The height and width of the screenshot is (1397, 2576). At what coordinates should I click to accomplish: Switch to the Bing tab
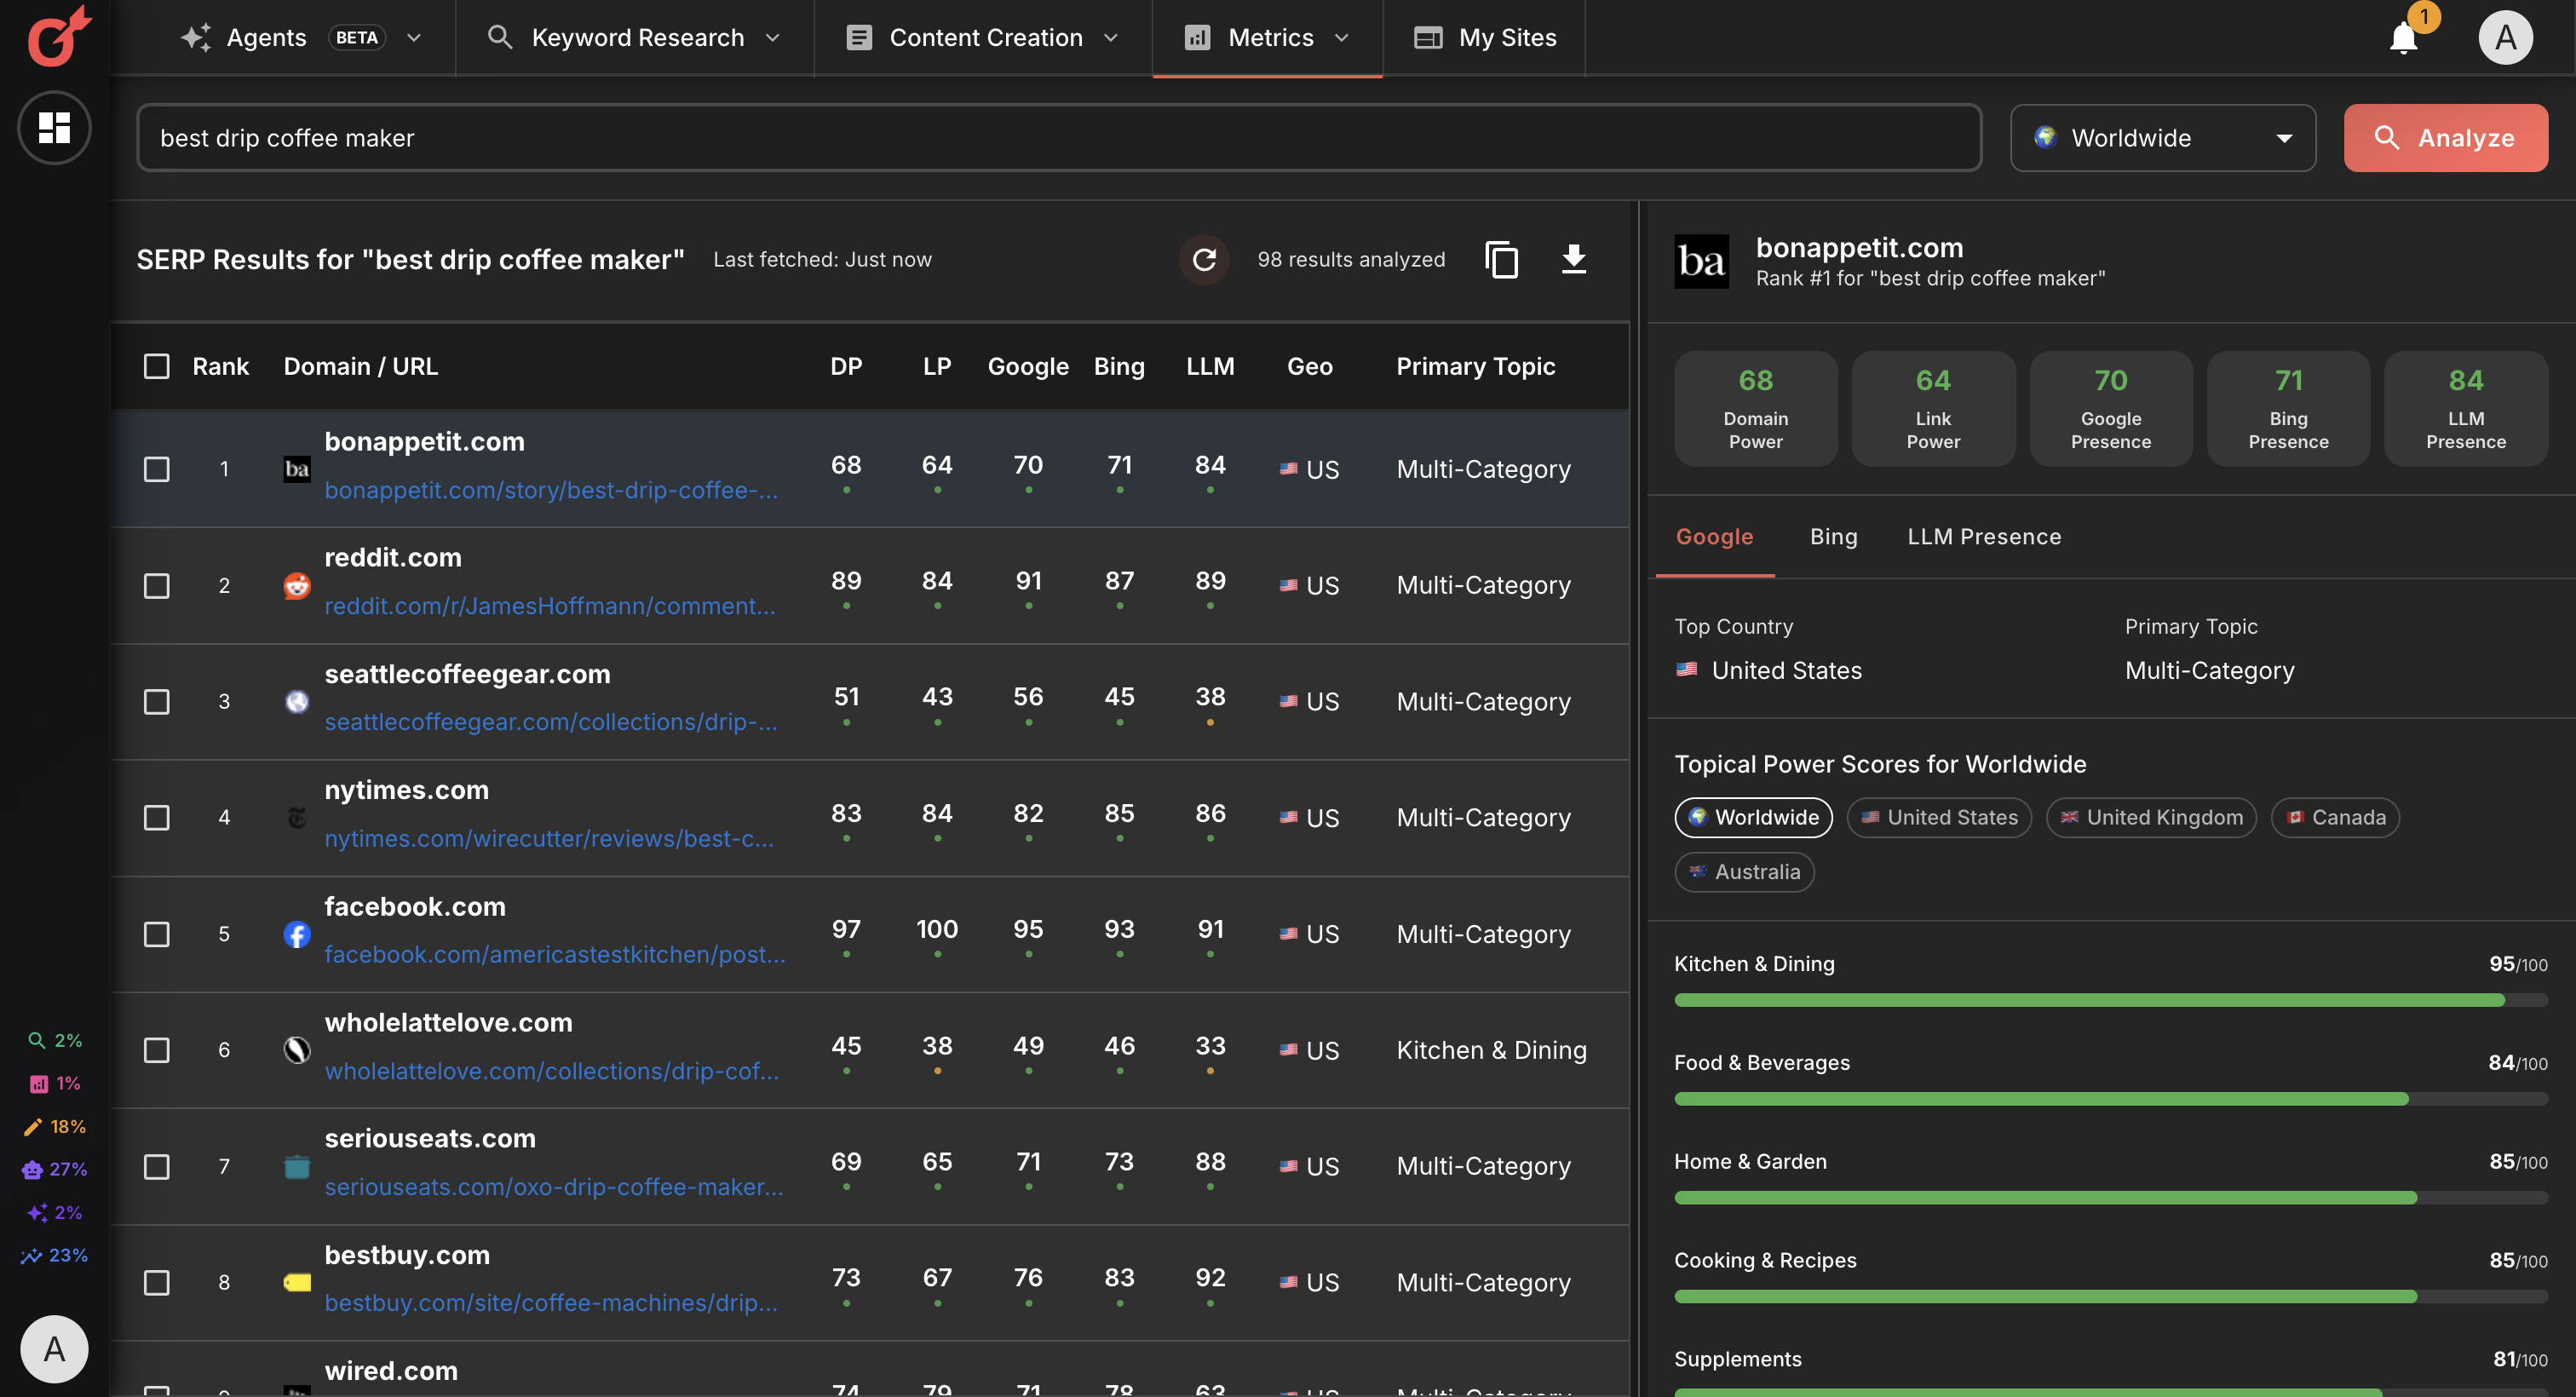(1833, 537)
